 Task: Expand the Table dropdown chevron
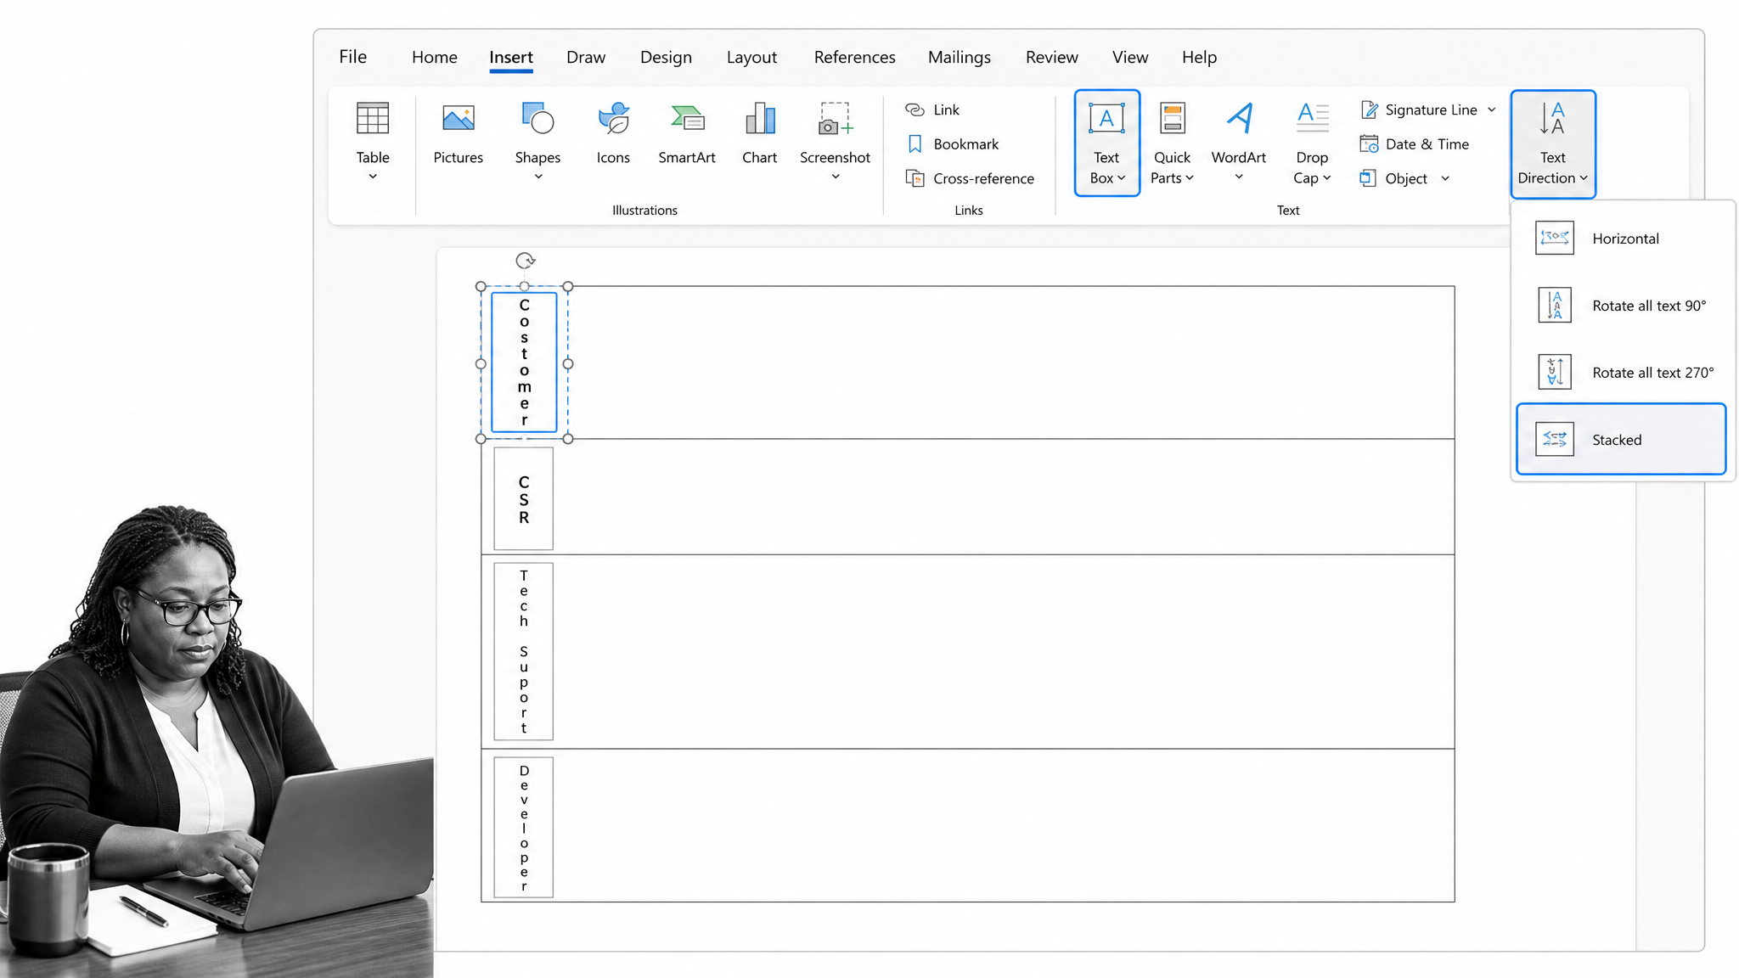(x=373, y=177)
